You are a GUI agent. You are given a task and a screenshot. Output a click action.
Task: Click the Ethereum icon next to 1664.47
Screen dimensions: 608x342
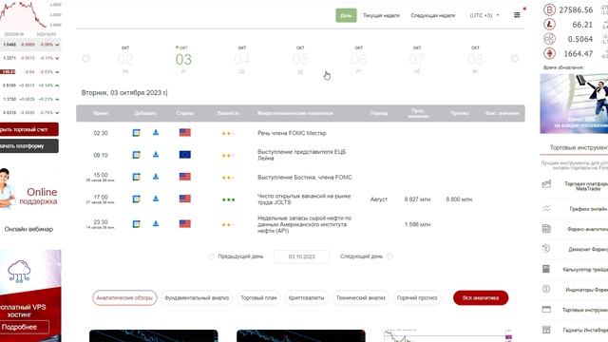tap(549, 53)
